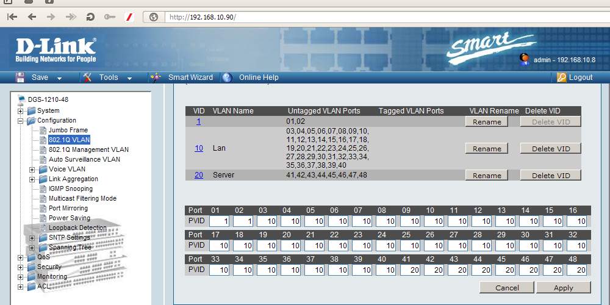
Task: Click the IGMP Snooping page icon
Action: [43, 188]
